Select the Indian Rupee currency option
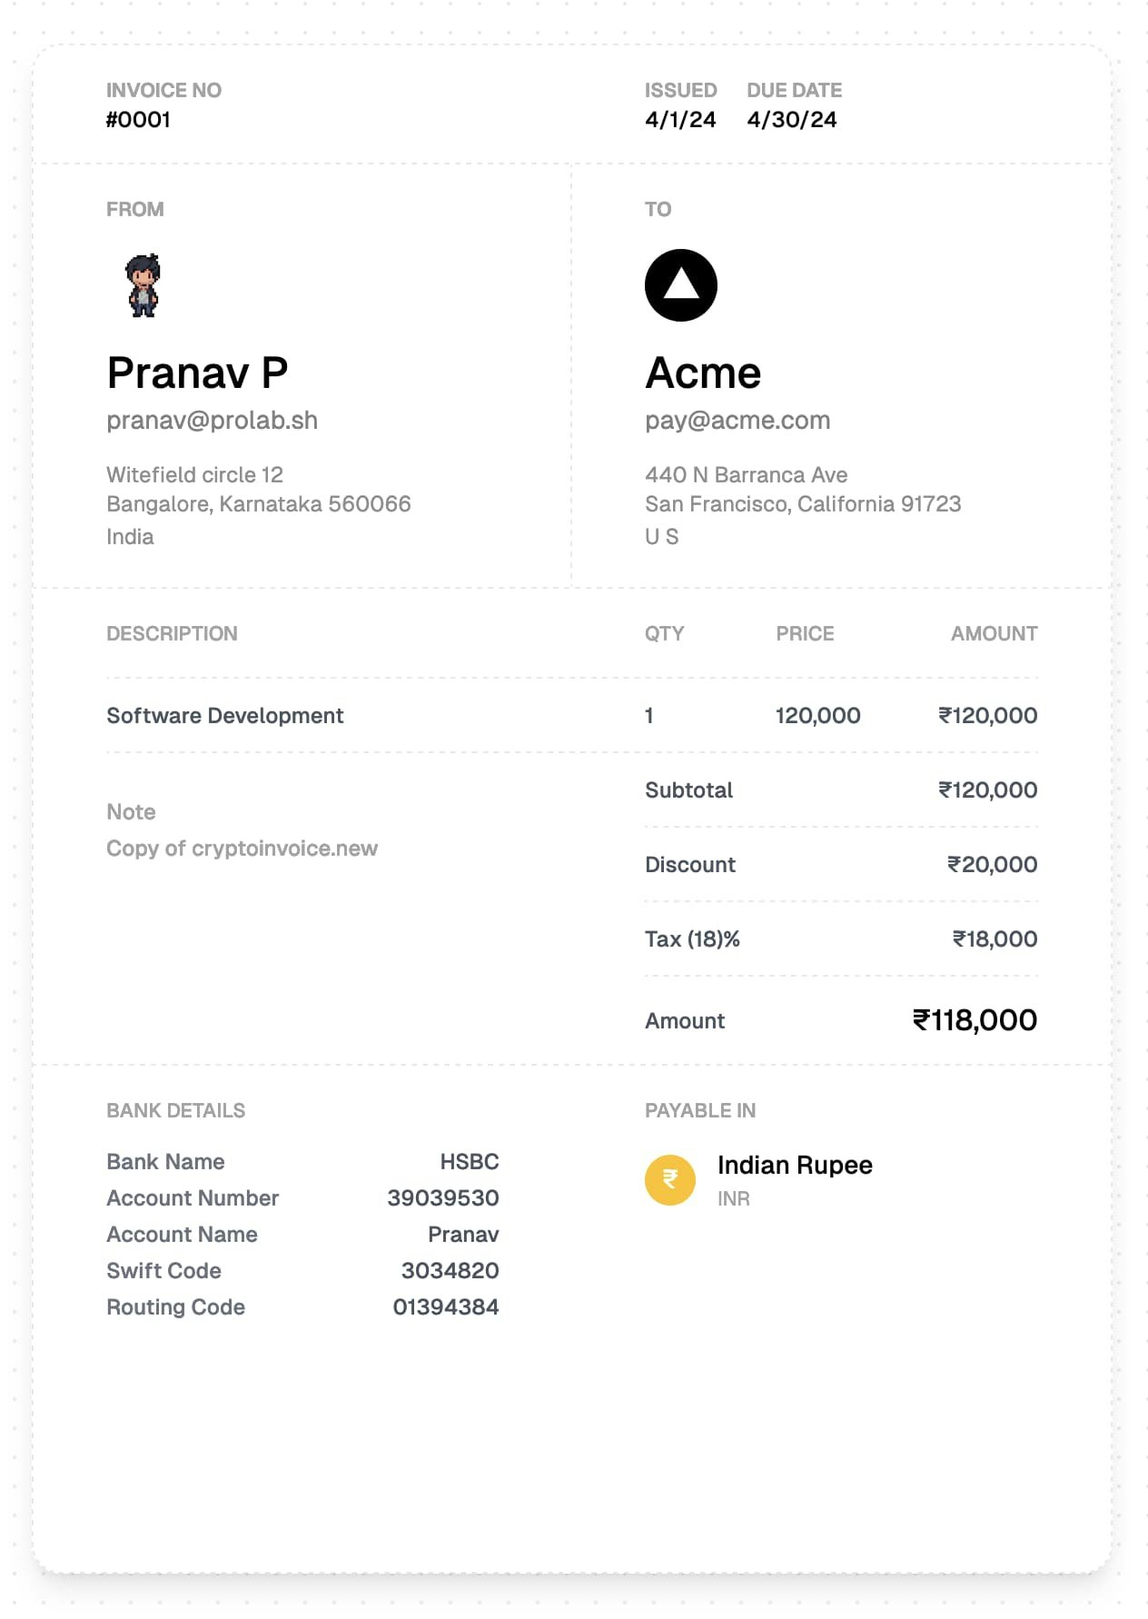The width and height of the screenshot is (1148, 1619). (759, 1179)
